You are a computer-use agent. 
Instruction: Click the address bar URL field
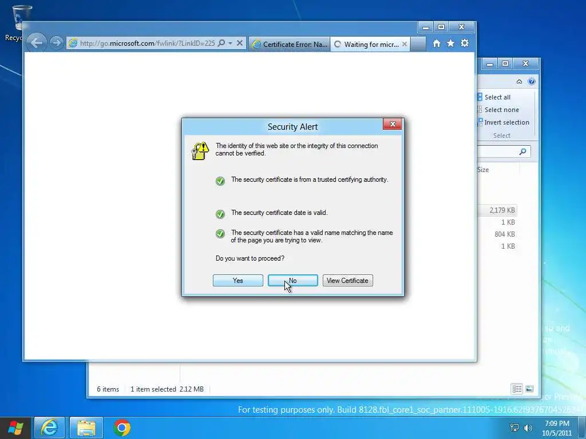[x=147, y=43]
